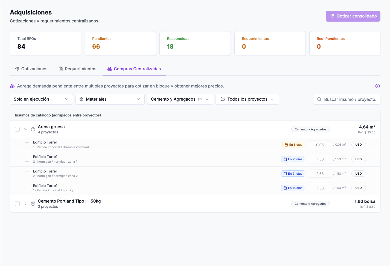Click the purple cubes icon before description text

click(x=12, y=86)
